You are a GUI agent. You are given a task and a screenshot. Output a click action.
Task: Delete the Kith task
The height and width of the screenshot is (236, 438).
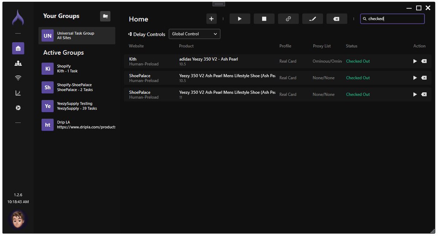pyautogui.click(x=424, y=61)
